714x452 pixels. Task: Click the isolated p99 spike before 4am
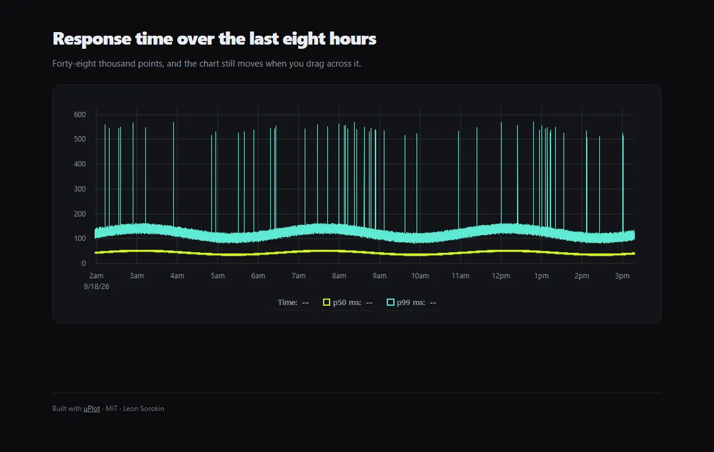tap(174, 172)
